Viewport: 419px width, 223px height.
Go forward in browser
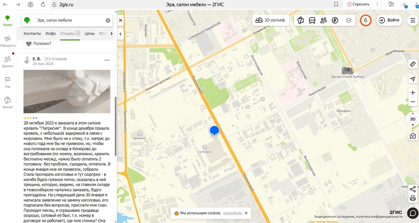pyautogui.click(x=18, y=5)
